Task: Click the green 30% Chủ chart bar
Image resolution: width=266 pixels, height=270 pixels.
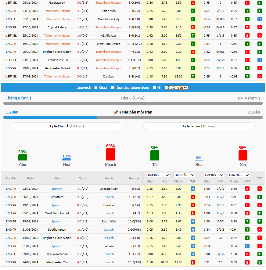Action: click(23, 157)
